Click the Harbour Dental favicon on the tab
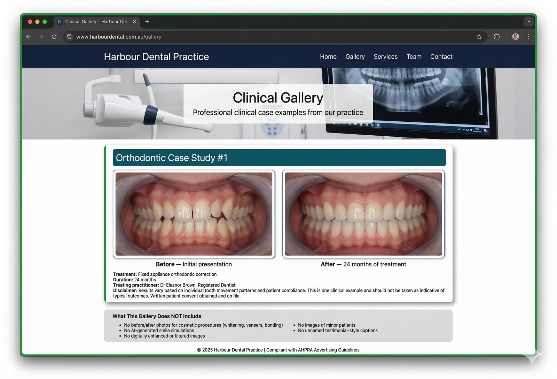 (60, 21)
